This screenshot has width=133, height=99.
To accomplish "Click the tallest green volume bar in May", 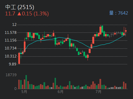I will (x=26, y=82).
